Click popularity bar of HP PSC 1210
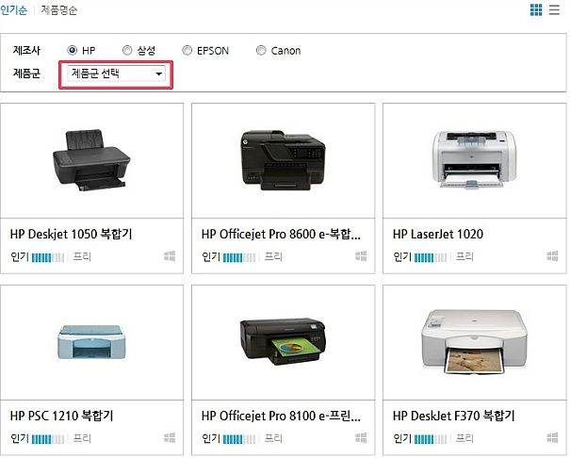This screenshot has height=458, width=570. (x=48, y=439)
